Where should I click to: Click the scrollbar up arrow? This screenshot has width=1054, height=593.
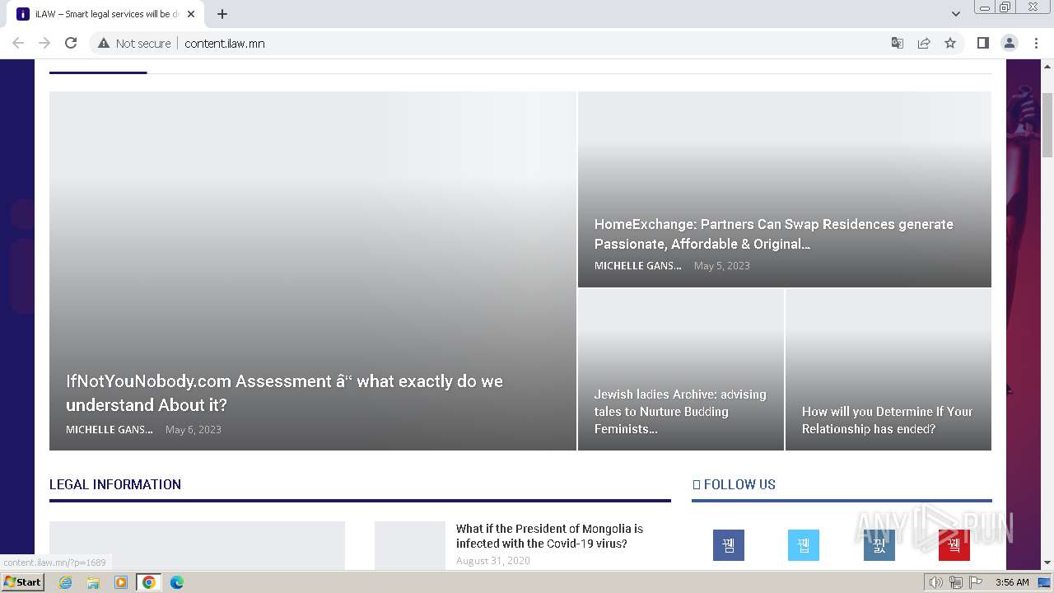click(x=1047, y=65)
